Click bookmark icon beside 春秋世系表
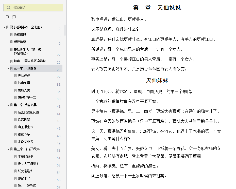 (x=11, y=50)
